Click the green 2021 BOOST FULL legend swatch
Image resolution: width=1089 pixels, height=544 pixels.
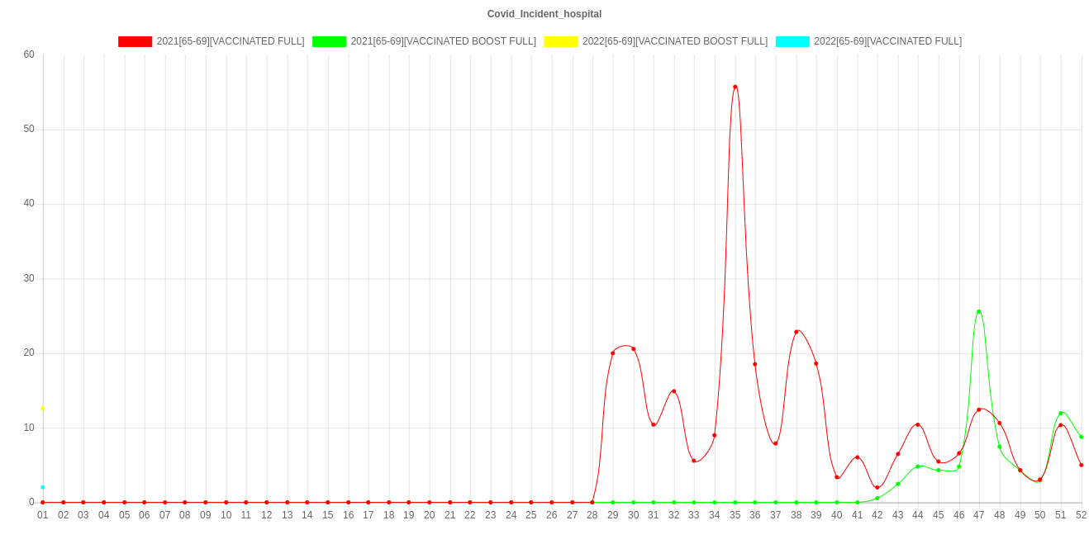(329, 41)
